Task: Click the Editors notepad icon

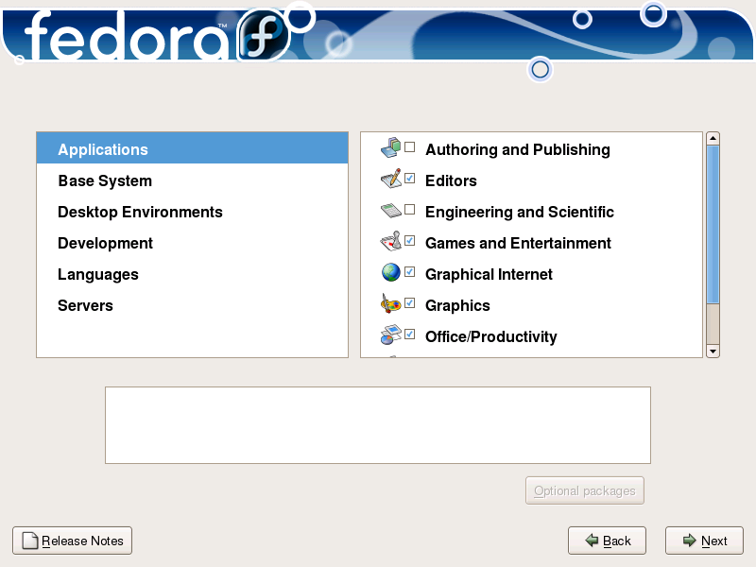Action: (x=390, y=179)
